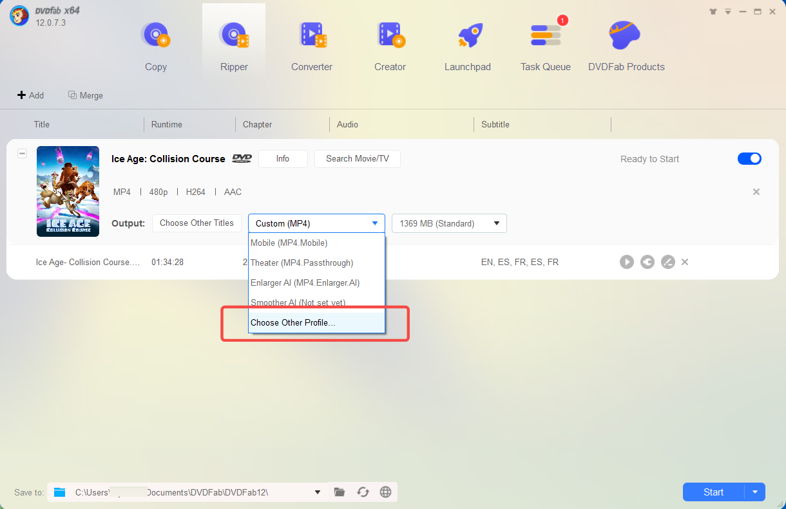Click the play preview icon in title row
The height and width of the screenshot is (509, 786).
coord(626,262)
